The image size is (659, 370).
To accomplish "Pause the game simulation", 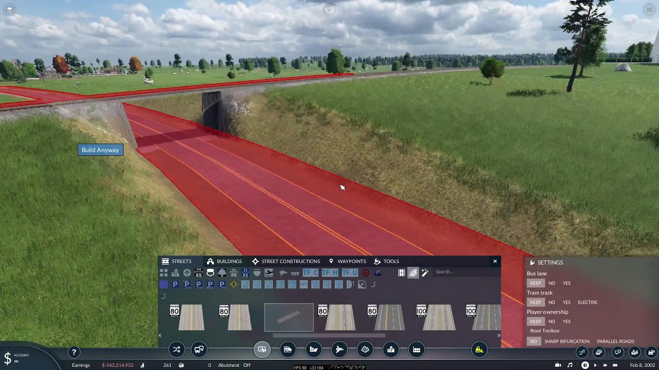I will [x=585, y=365].
